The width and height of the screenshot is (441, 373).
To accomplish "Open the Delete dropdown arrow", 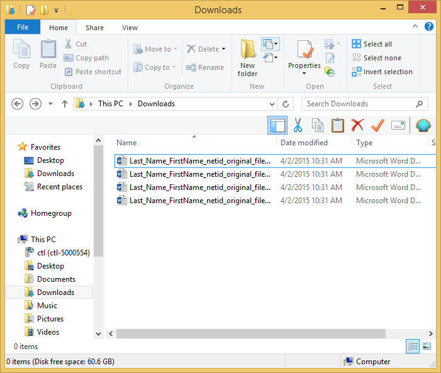I will coord(223,49).
